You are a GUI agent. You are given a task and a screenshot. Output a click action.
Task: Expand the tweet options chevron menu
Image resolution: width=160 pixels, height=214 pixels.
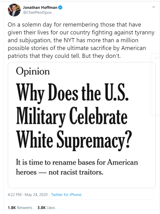(x=153, y=7)
